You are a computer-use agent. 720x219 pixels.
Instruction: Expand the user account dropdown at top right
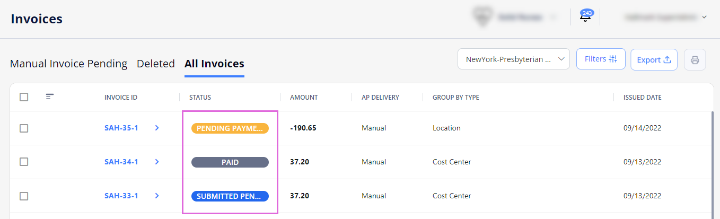point(666,17)
